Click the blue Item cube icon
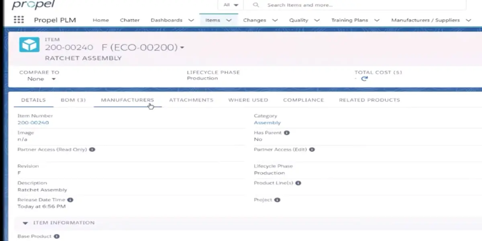The height and width of the screenshot is (241, 482). point(29,45)
